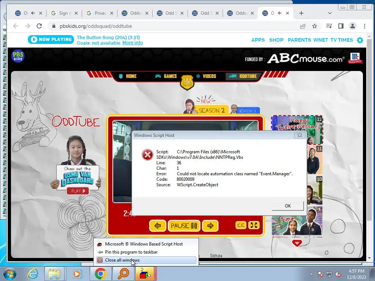Image resolution: width=375 pixels, height=281 pixels.
Task: Click Chrome icon in taskbar
Action: tap(100, 274)
